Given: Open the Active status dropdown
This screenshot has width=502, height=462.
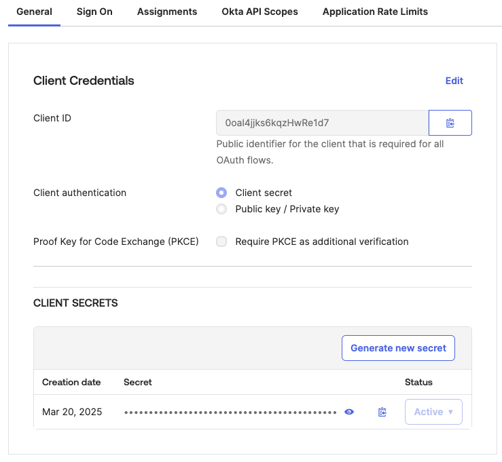Looking at the screenshot, I should 433,412.
